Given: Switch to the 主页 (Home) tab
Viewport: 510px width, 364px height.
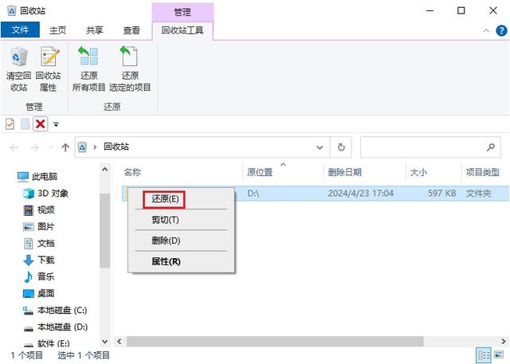Looking at the screenshot, I should 57,30.
